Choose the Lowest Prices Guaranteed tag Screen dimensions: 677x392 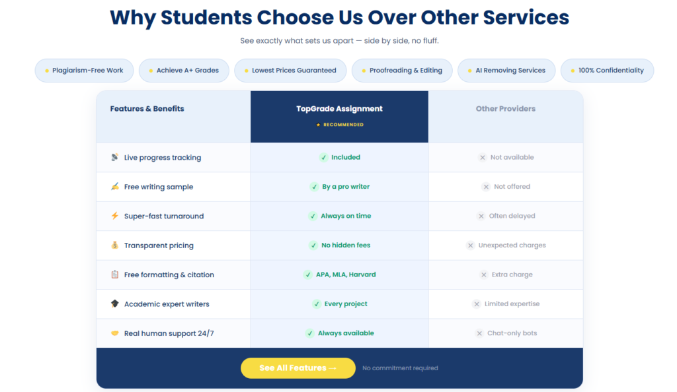point(290,71)
